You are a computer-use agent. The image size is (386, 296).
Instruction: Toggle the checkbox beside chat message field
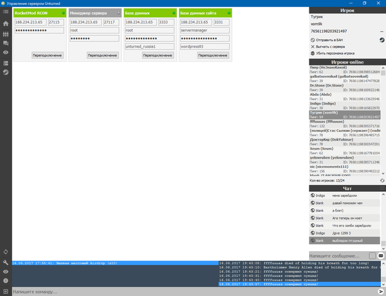tap(372, 256)
